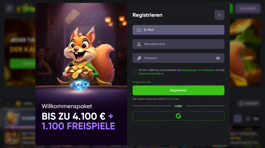Focus the E-Mail input field

[178, 30]
